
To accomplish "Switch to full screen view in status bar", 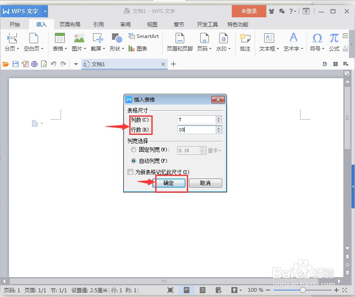I will [x=170, y=290].
